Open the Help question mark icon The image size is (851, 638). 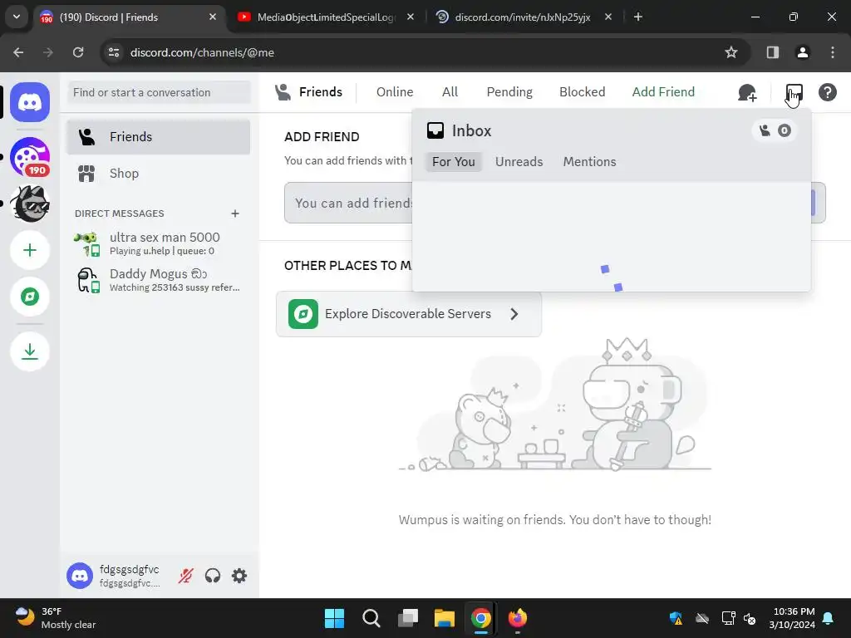[827, 92]
